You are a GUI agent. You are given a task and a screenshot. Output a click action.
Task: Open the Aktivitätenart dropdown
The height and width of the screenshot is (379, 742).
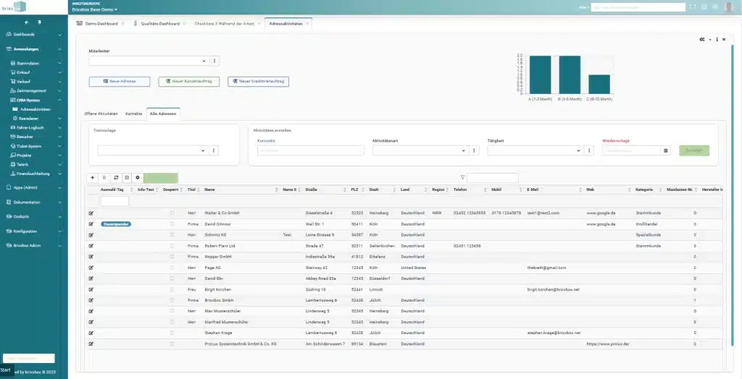click(x=421, y=150)
